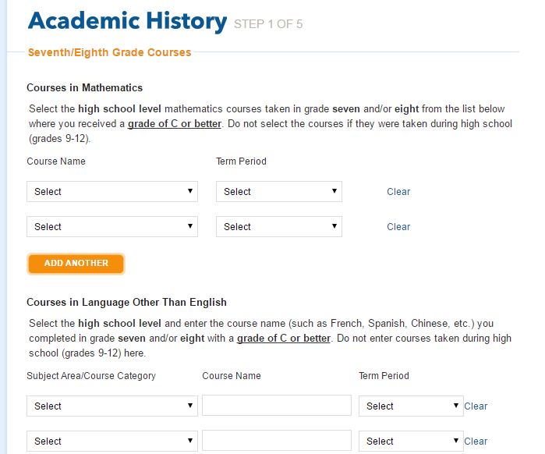Open second mathematics Term Period dropdown
Screen dimensions: 545x454
click(279, 227)
